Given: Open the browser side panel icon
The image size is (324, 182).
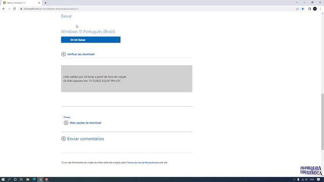Looking at the screenshot, I should click(x=309, y=9).
